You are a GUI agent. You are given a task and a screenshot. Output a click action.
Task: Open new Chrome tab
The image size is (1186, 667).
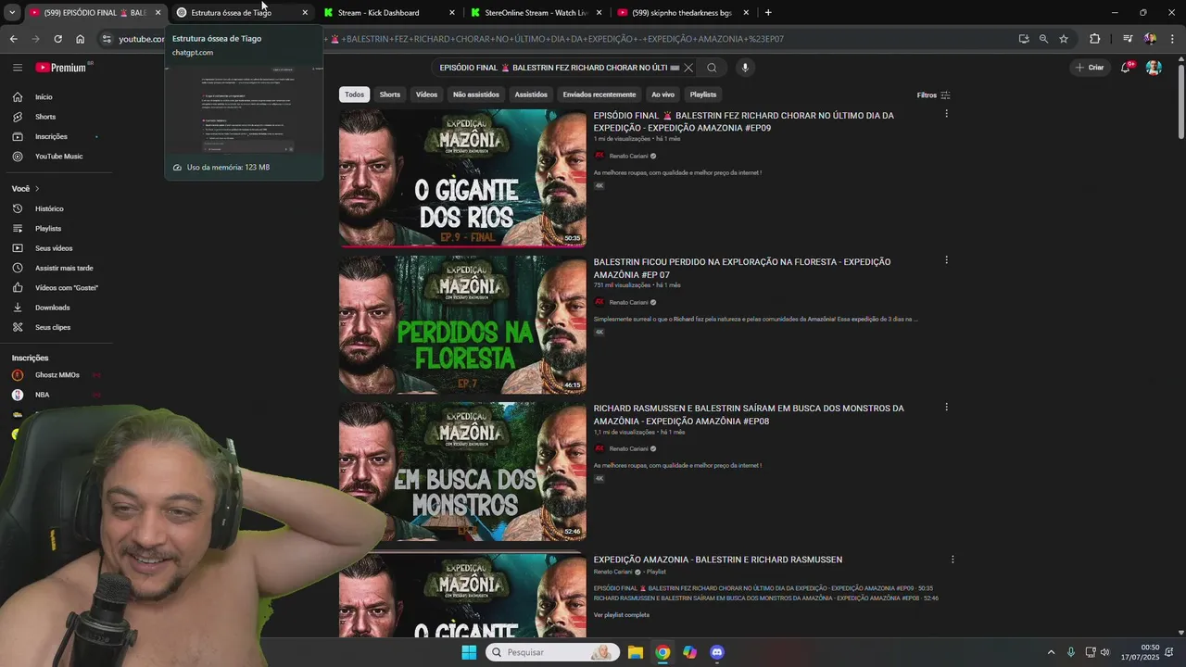click(x=768, y=12)
